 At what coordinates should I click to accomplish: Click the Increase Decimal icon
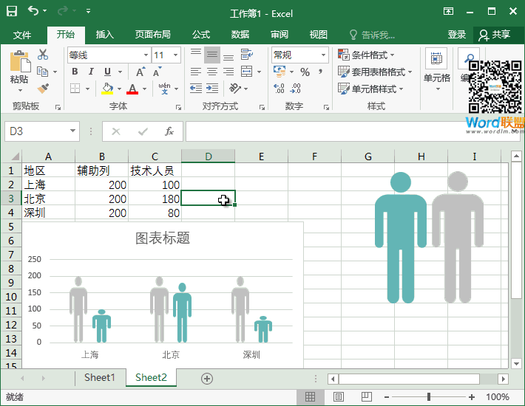[x=279, y=89]
